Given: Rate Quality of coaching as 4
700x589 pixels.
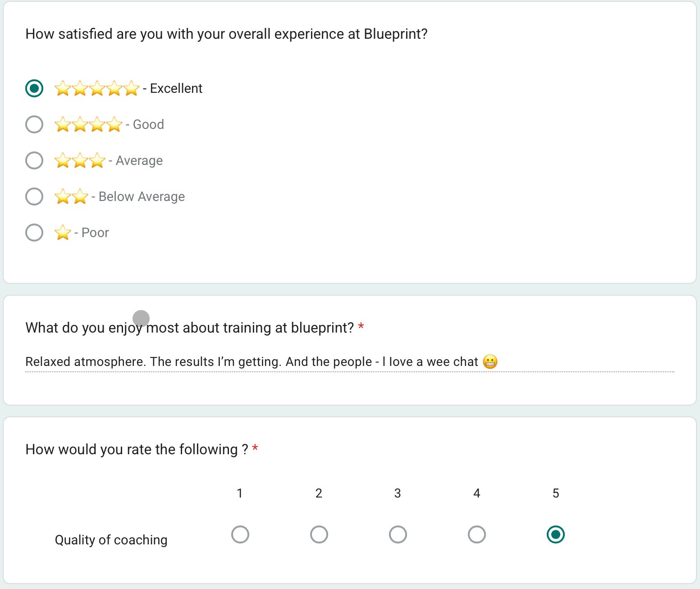Looking at the screenshot, I should click(x=476, y=534).
